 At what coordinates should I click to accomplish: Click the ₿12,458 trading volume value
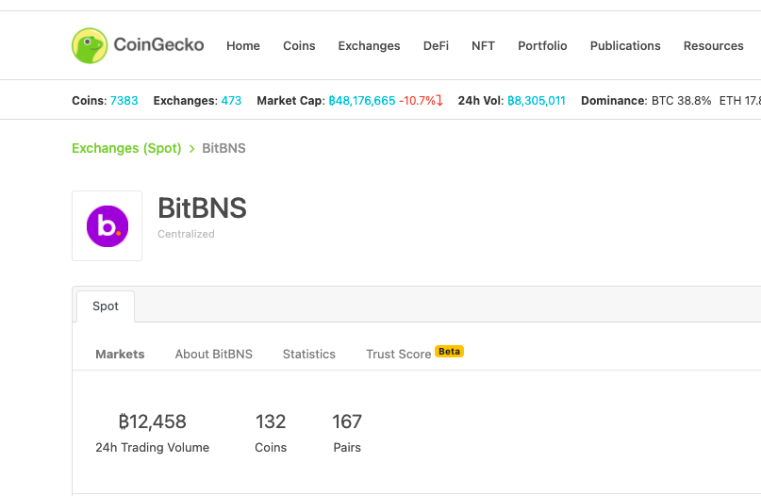153,422
